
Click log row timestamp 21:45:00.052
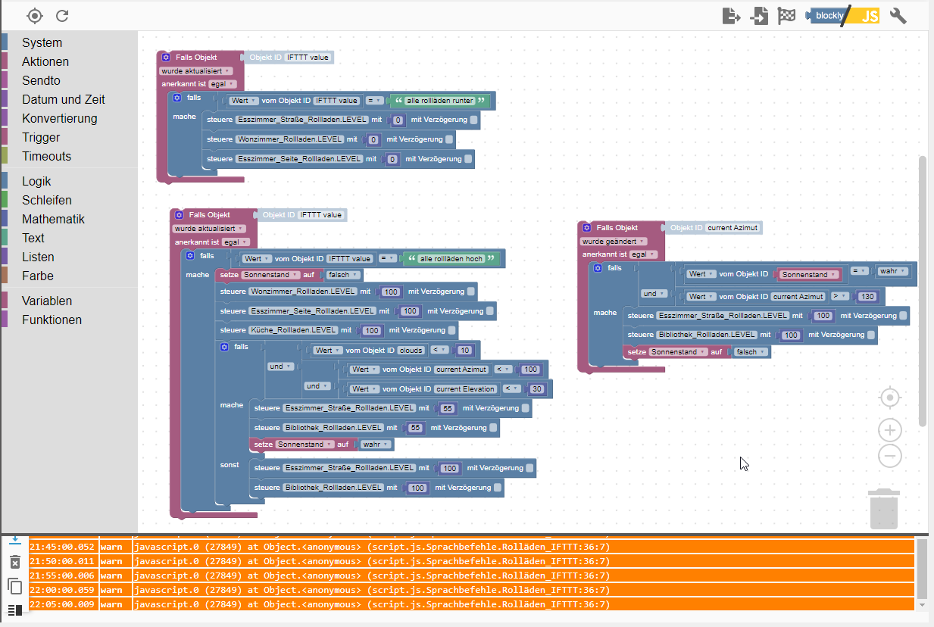point(62,547)
